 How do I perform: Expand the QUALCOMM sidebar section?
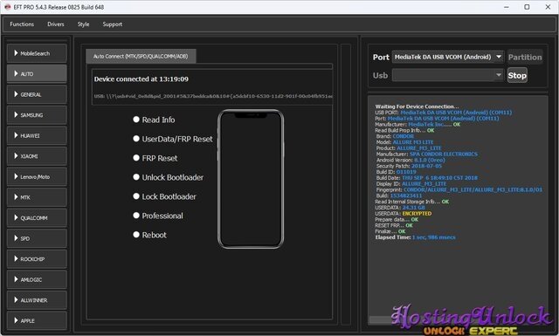tap(37, 217)
